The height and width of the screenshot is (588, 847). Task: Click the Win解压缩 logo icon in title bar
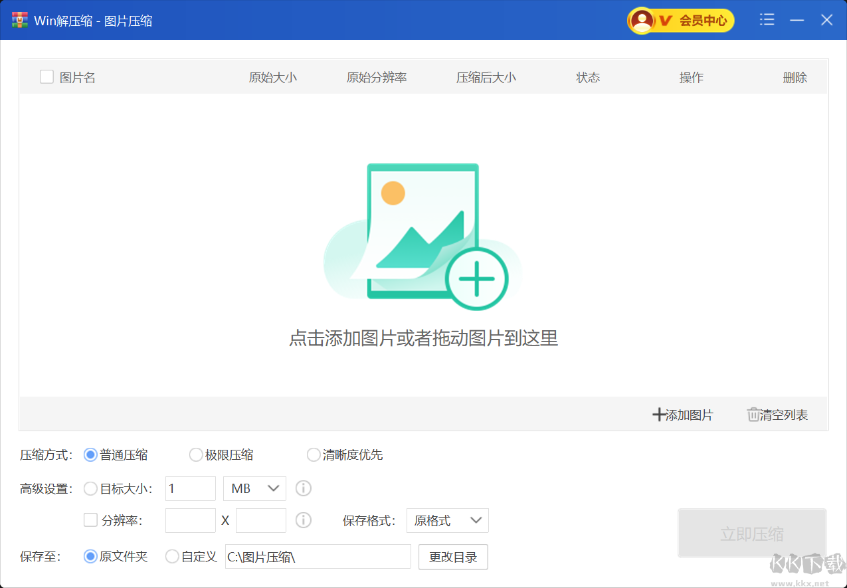pyautogui.click(x=19, y=20)
